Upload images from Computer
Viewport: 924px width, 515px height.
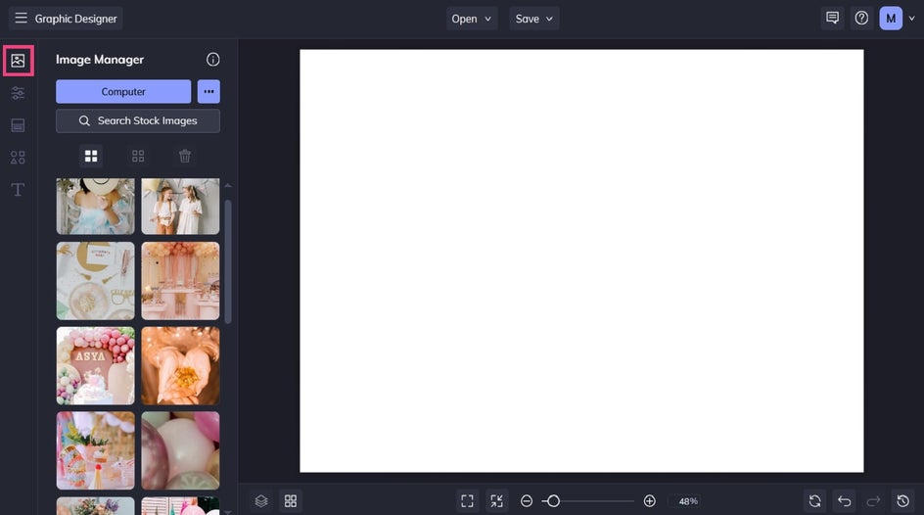pyautogui.click(x=123, y=91)
